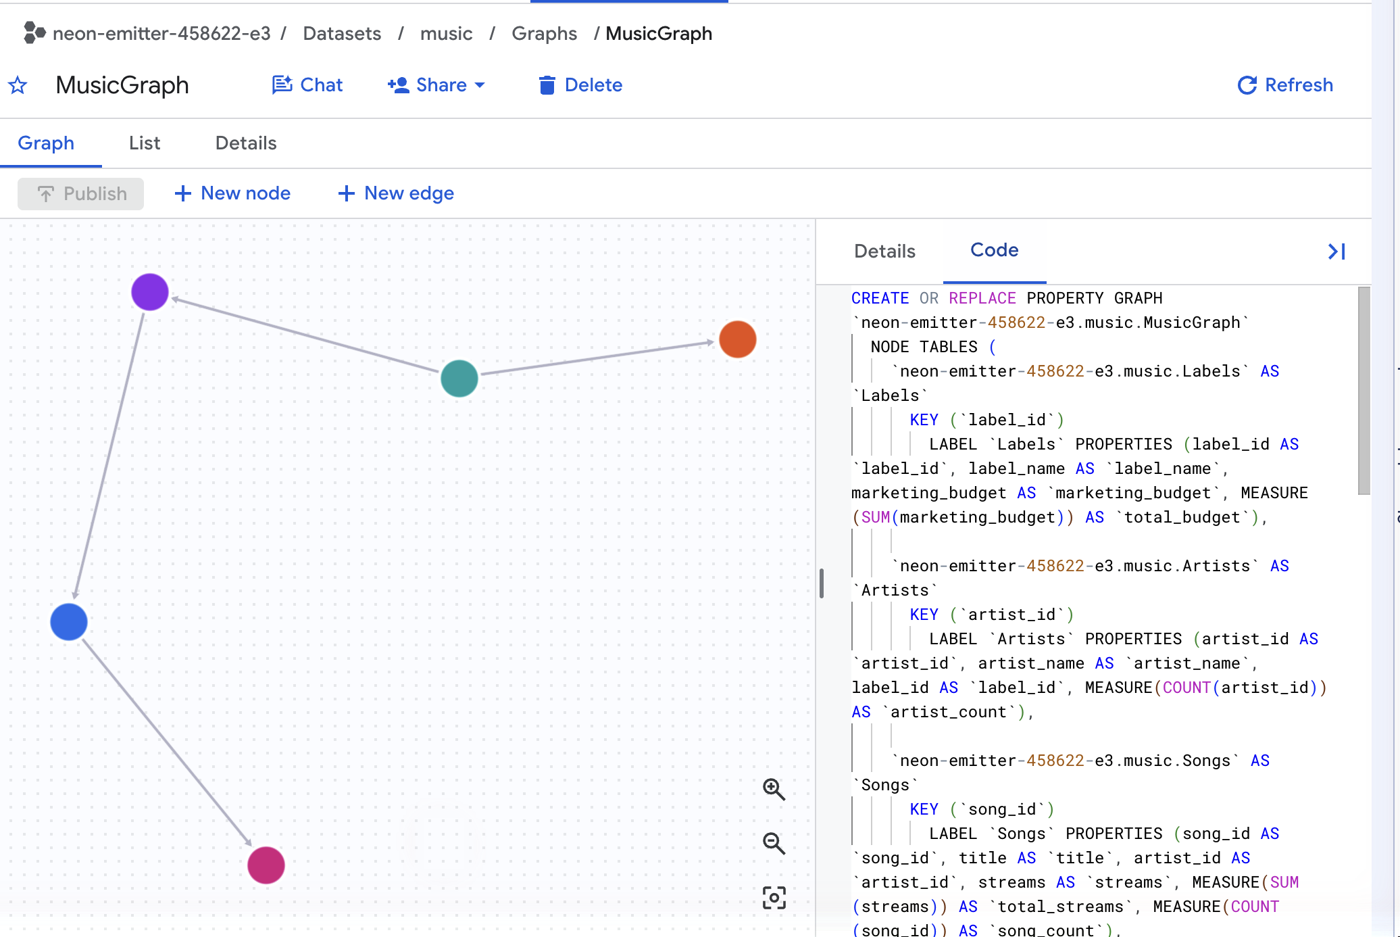The image size is (1400, 937).
Task: Click the MusicGraph breadcrumb text
Action: coord(659,33)
